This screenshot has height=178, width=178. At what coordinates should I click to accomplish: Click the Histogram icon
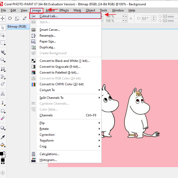point(33,160)
